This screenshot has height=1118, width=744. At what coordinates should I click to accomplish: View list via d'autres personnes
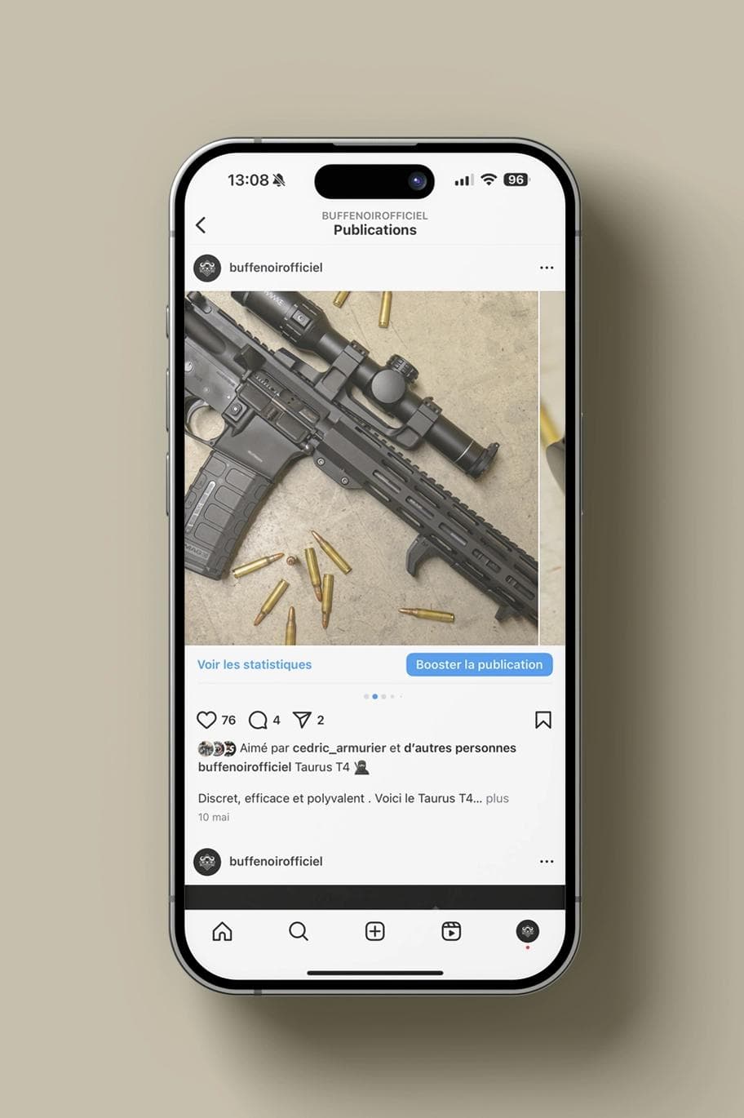460,748
